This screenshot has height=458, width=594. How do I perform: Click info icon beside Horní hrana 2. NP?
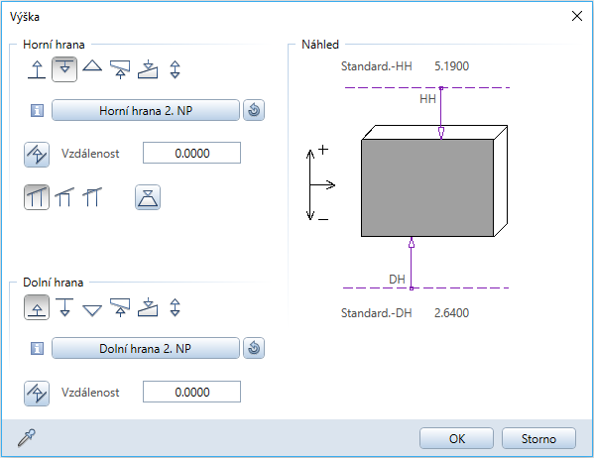pos(37,111)
